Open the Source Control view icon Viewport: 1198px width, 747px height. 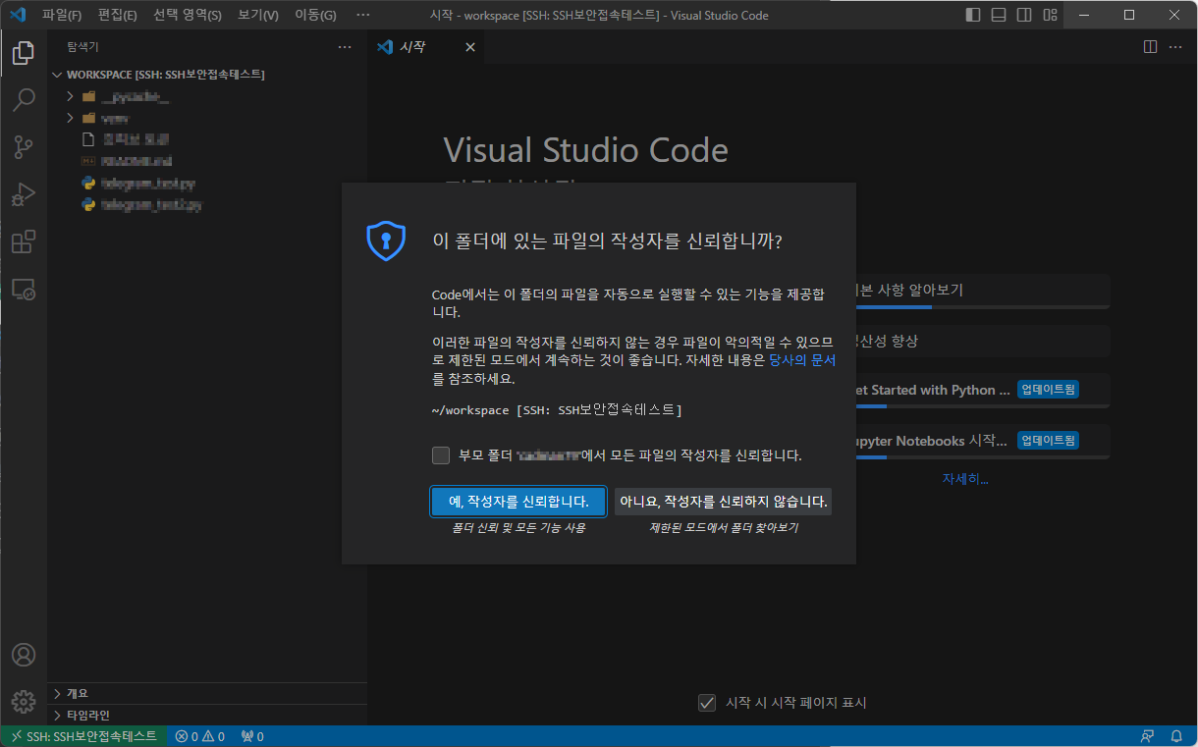coord(24,147)
